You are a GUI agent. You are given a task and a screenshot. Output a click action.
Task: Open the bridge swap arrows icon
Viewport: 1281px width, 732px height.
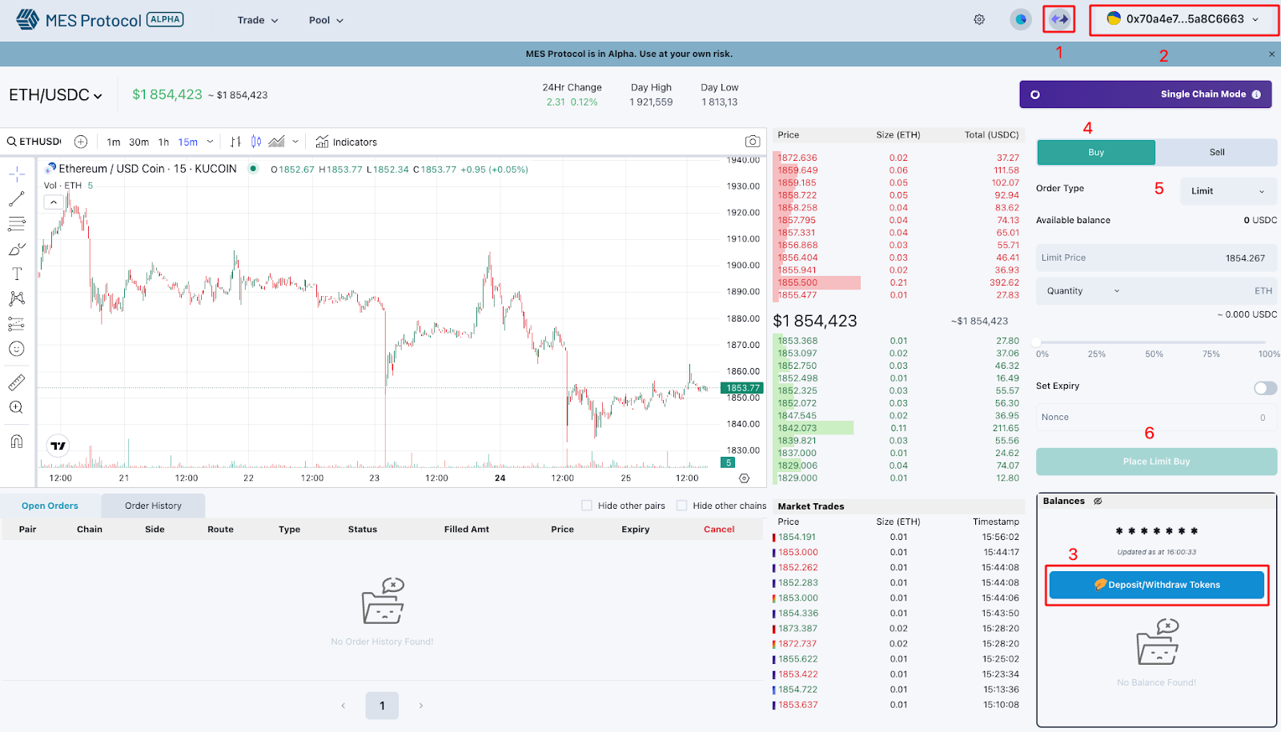1059,18
